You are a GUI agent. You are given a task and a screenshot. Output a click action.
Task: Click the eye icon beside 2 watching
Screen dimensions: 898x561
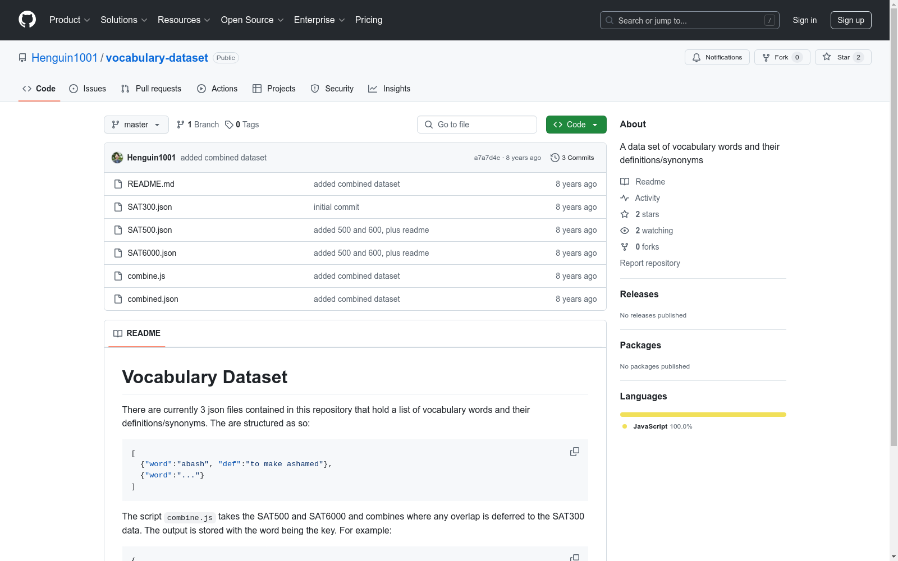pyautogui.click(x=625, y=231)
